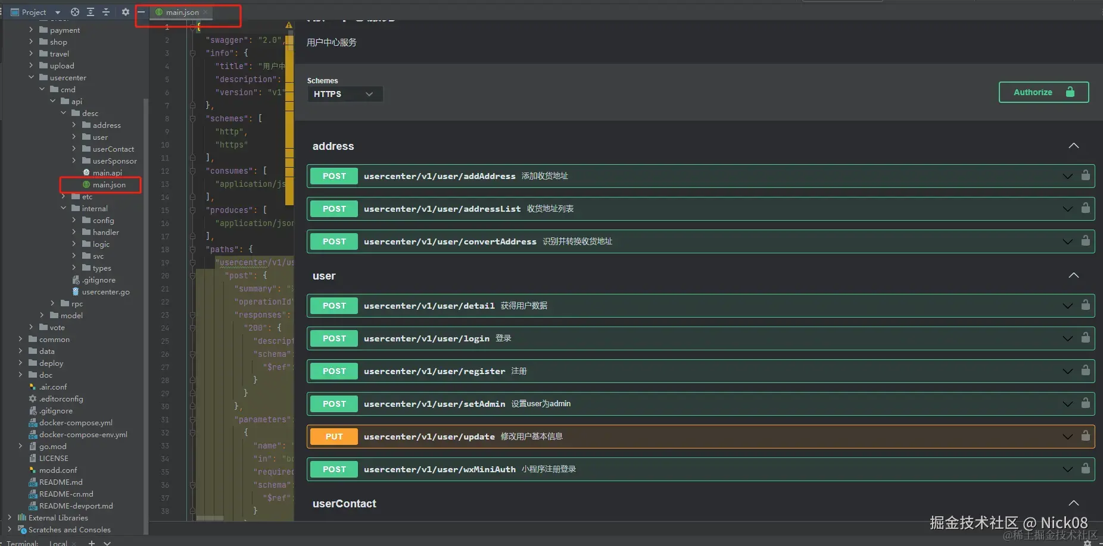1103x546 pixels.
Task: Toggle fold marker beside the "info" line
Action: (x=193, y=54)
